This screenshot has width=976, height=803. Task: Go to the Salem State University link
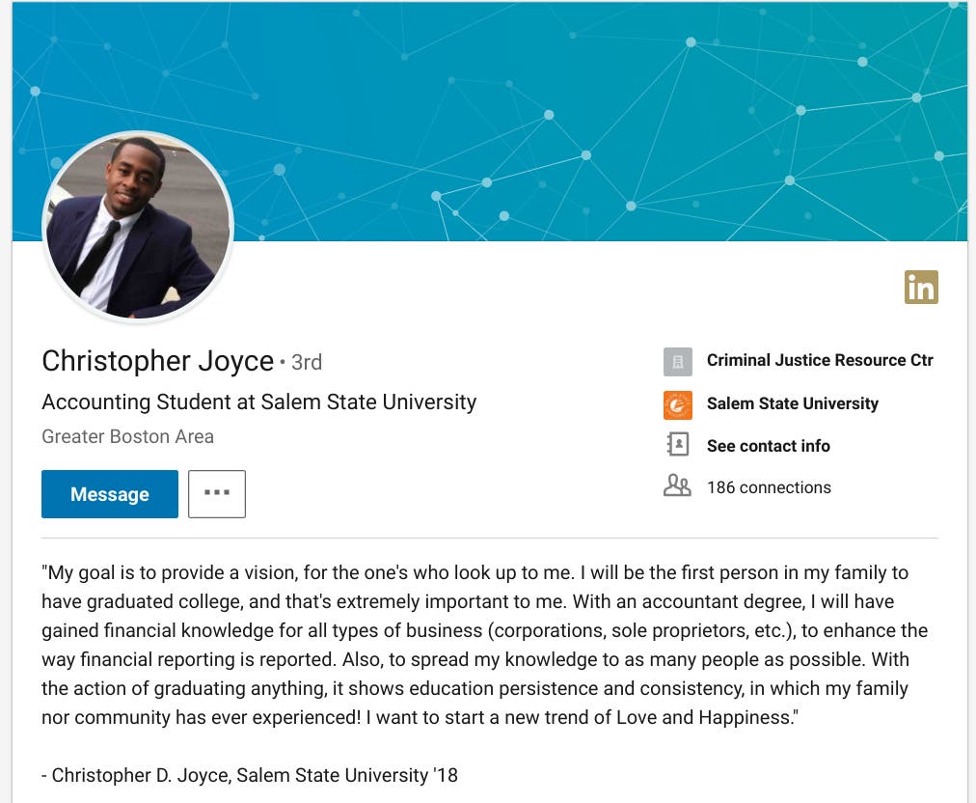click(792, 403)
